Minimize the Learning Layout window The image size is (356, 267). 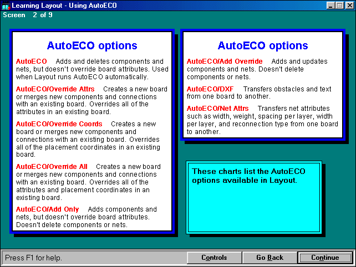[330, 5]
